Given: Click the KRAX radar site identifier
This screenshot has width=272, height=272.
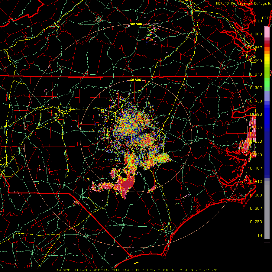Looking at the screenshot, I should click(x=169, y=270).
